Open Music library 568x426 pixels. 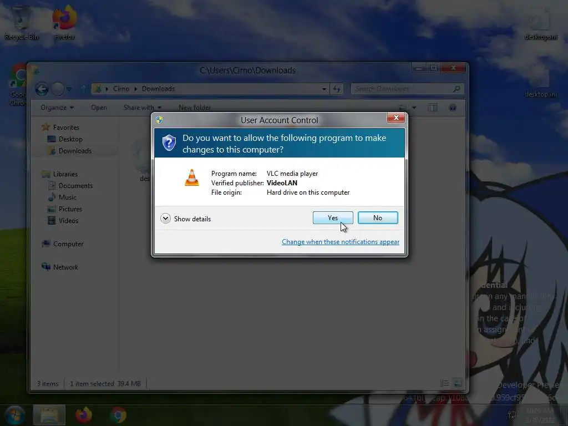62,197
